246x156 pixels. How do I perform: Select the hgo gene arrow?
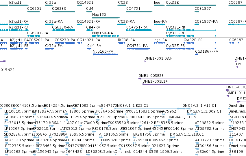159,5
